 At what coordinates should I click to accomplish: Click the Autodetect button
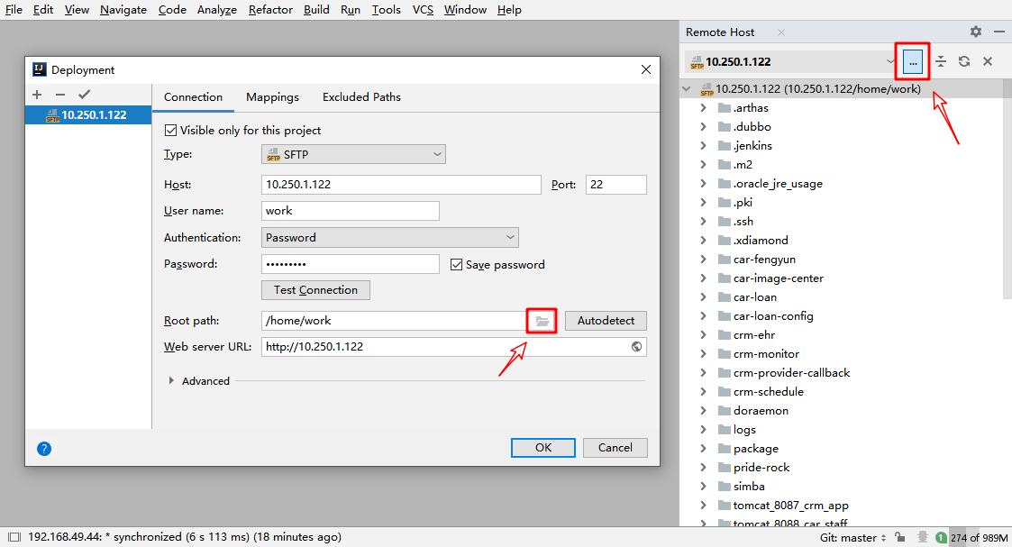(x=606, y=321)
